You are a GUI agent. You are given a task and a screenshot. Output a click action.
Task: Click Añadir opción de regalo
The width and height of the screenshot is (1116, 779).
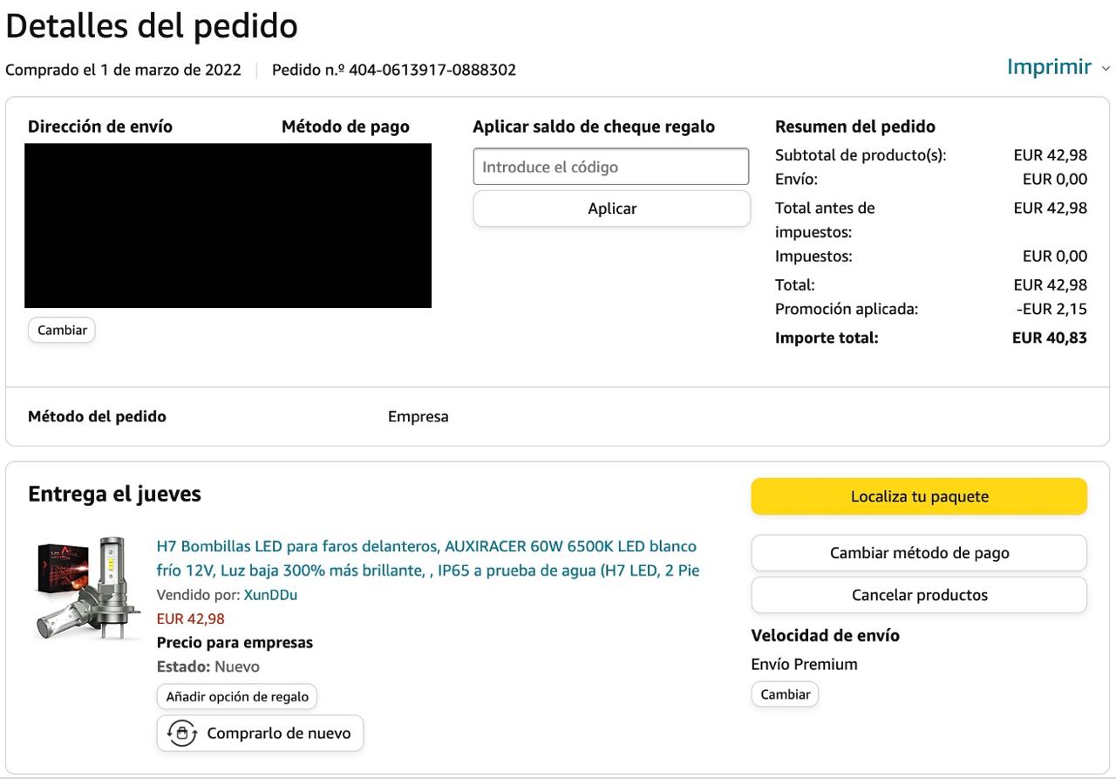(x=237, y=697)
